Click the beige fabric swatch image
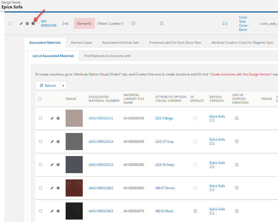278x222 pixels. tap(74, 118)
